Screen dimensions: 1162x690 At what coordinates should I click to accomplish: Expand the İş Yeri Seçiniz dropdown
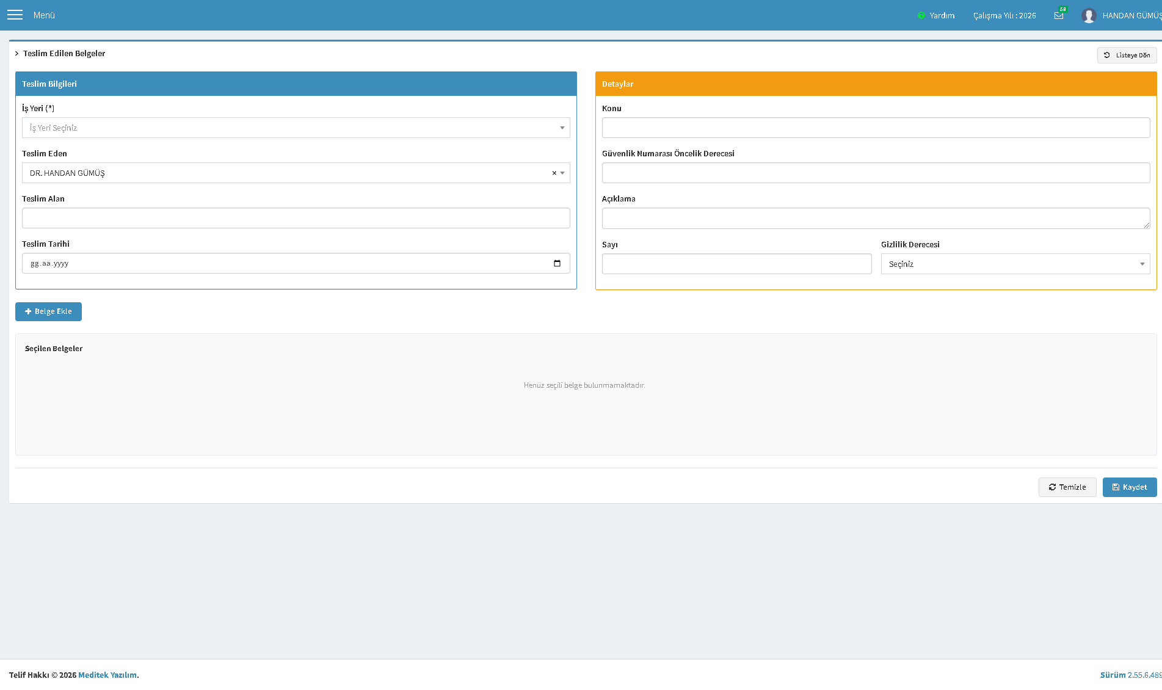296,128
